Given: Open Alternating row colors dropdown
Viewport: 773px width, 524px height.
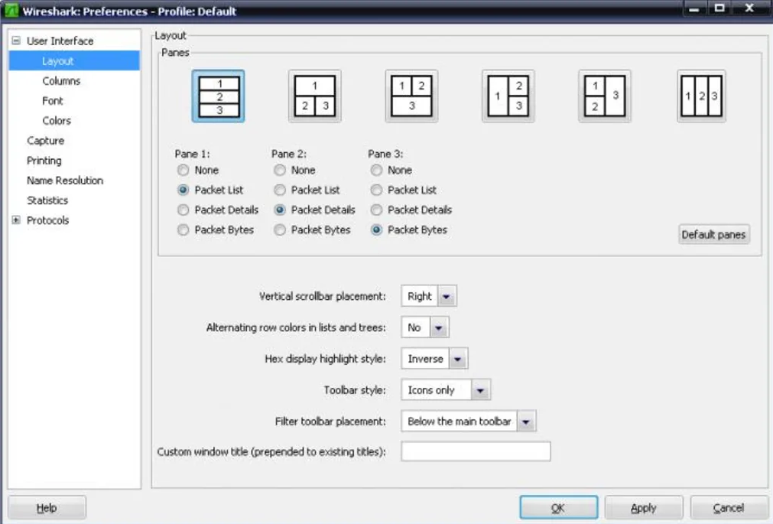Looking at the screenshot, I should tap(425, 327).
